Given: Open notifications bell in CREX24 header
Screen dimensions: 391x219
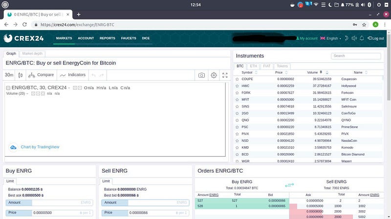Looking at the screenshot, I should (x=362, y=38).
